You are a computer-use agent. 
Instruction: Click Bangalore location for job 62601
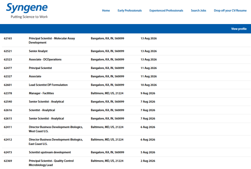107,85
